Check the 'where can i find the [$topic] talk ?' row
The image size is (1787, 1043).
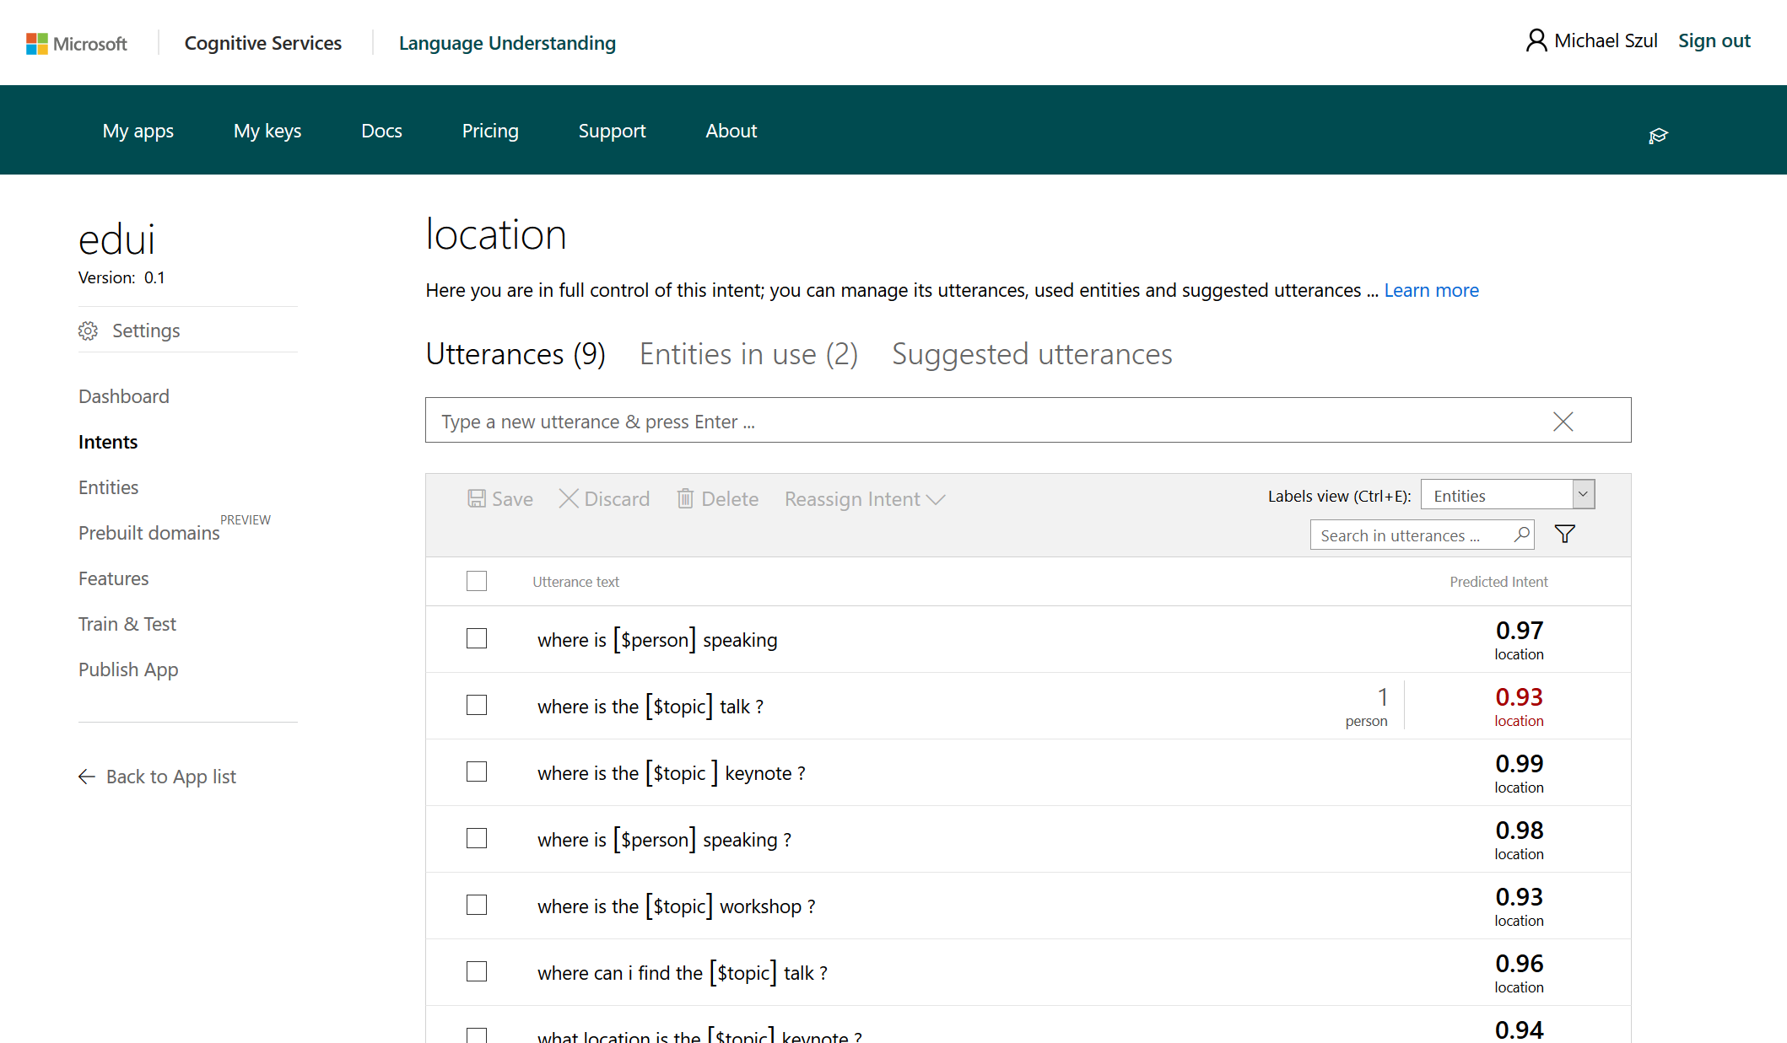pos(477,971)
